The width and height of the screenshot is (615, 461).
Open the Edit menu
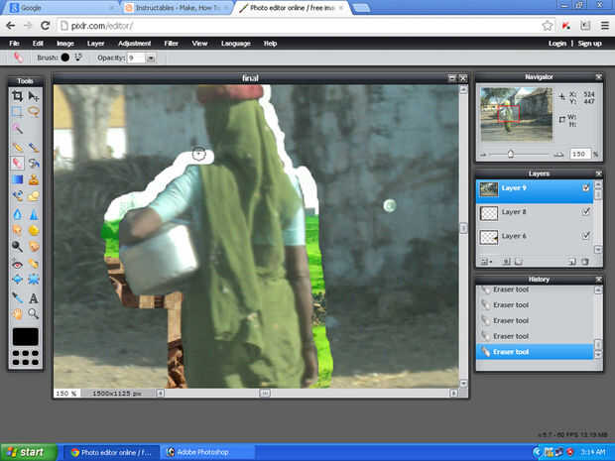click(x=38, y=43)
